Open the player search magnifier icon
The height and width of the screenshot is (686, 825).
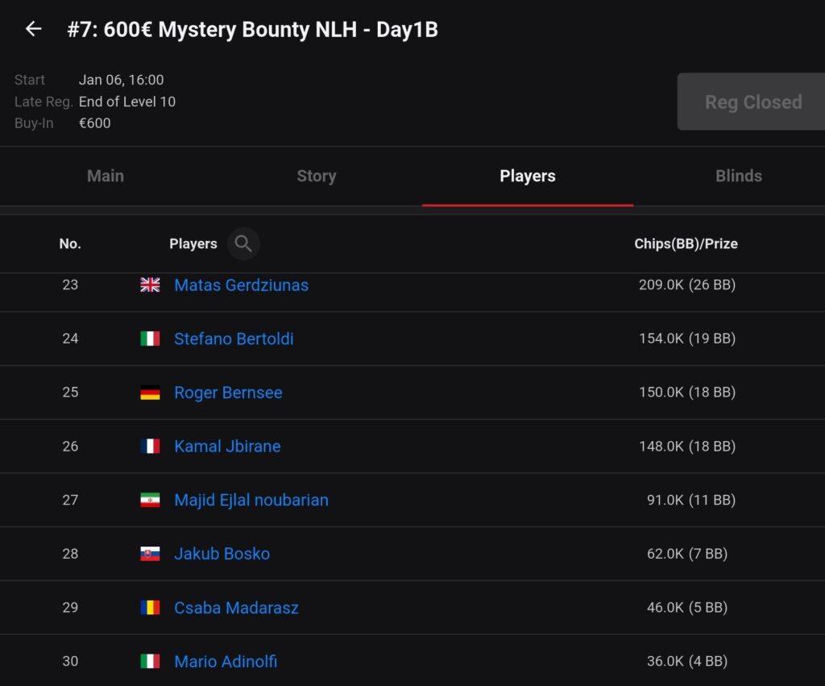pos(243,243)
